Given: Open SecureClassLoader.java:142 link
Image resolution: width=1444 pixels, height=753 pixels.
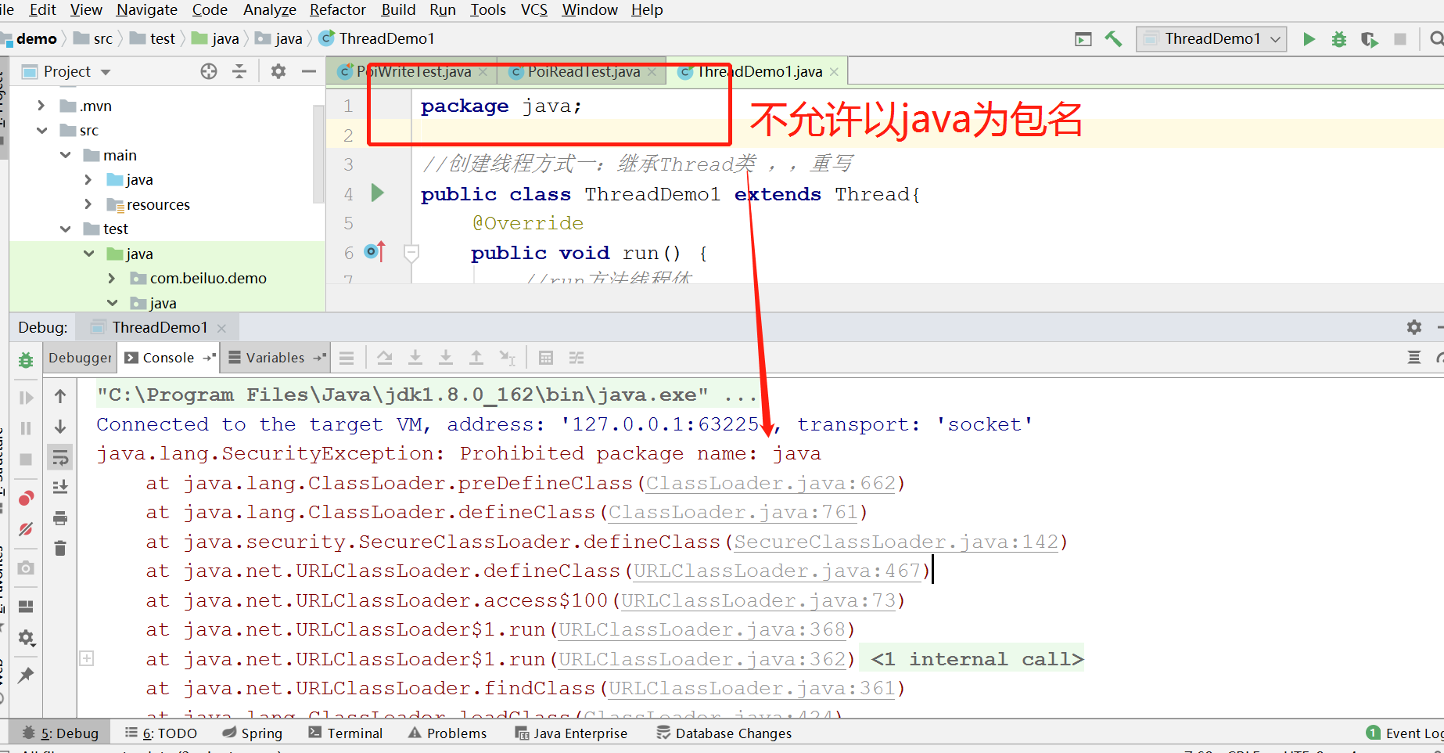Looking at the screenshot, I should (896, 542).
